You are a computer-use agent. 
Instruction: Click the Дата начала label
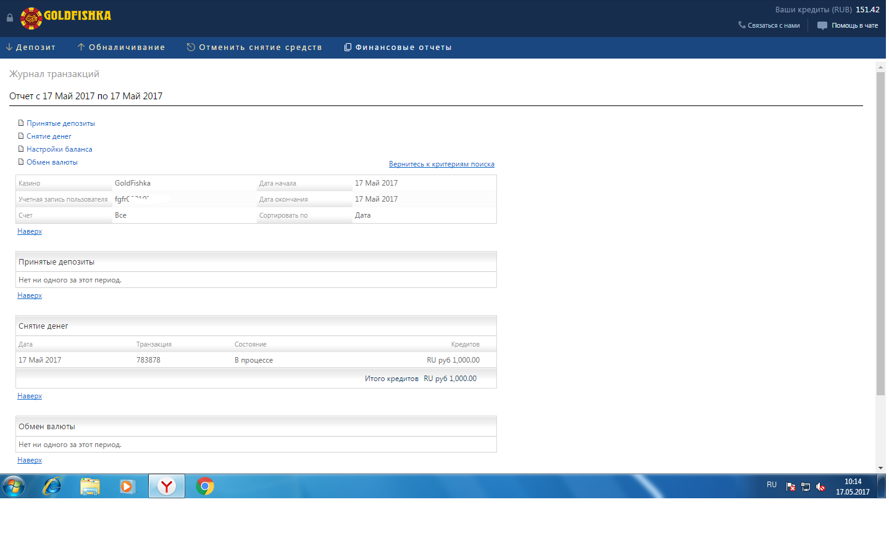[x=278, y=183]
